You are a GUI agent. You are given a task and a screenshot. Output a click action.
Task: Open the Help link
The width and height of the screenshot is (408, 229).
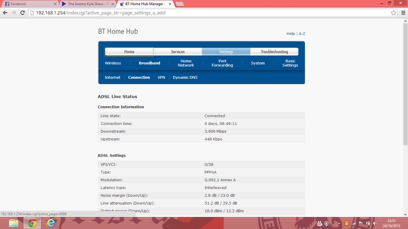point(291,33)
